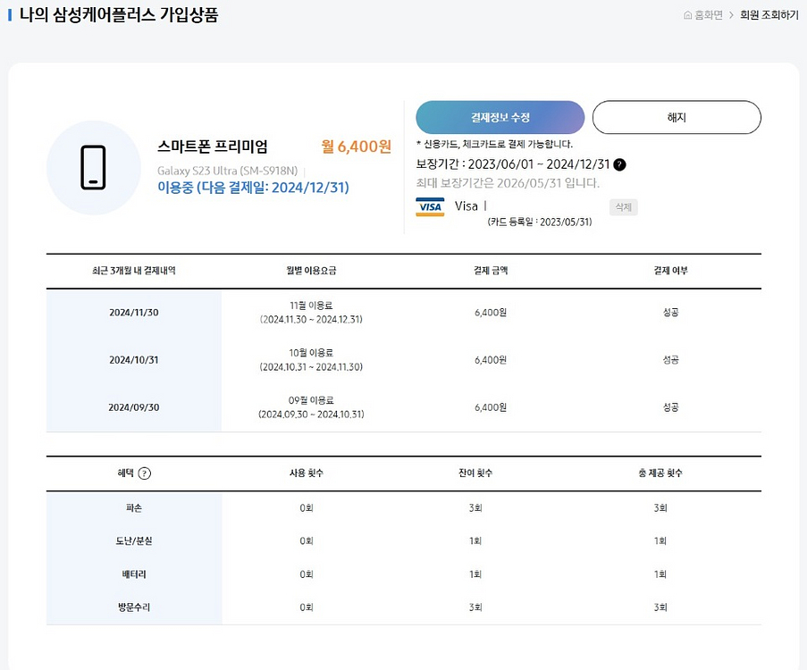
Task: Click the Visa card logo
Action: click(x=430, y=207)
